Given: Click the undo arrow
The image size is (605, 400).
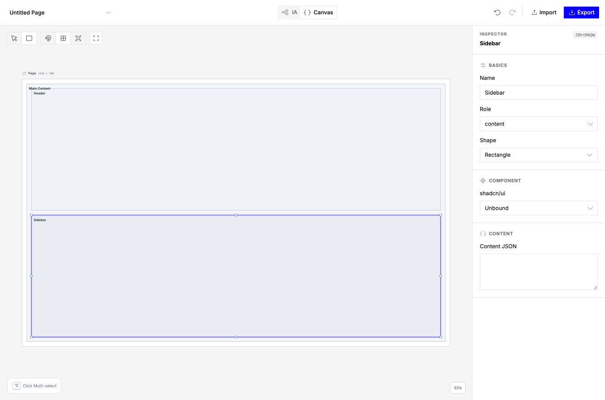Looking at the screenshot, I should click(497, 13).
